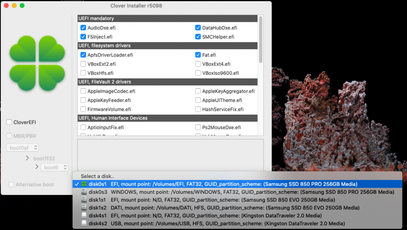This screenshot has width=407, height=230.
Task: Choose disk1s2 DATI partition entry
Action: click(238, 208)
